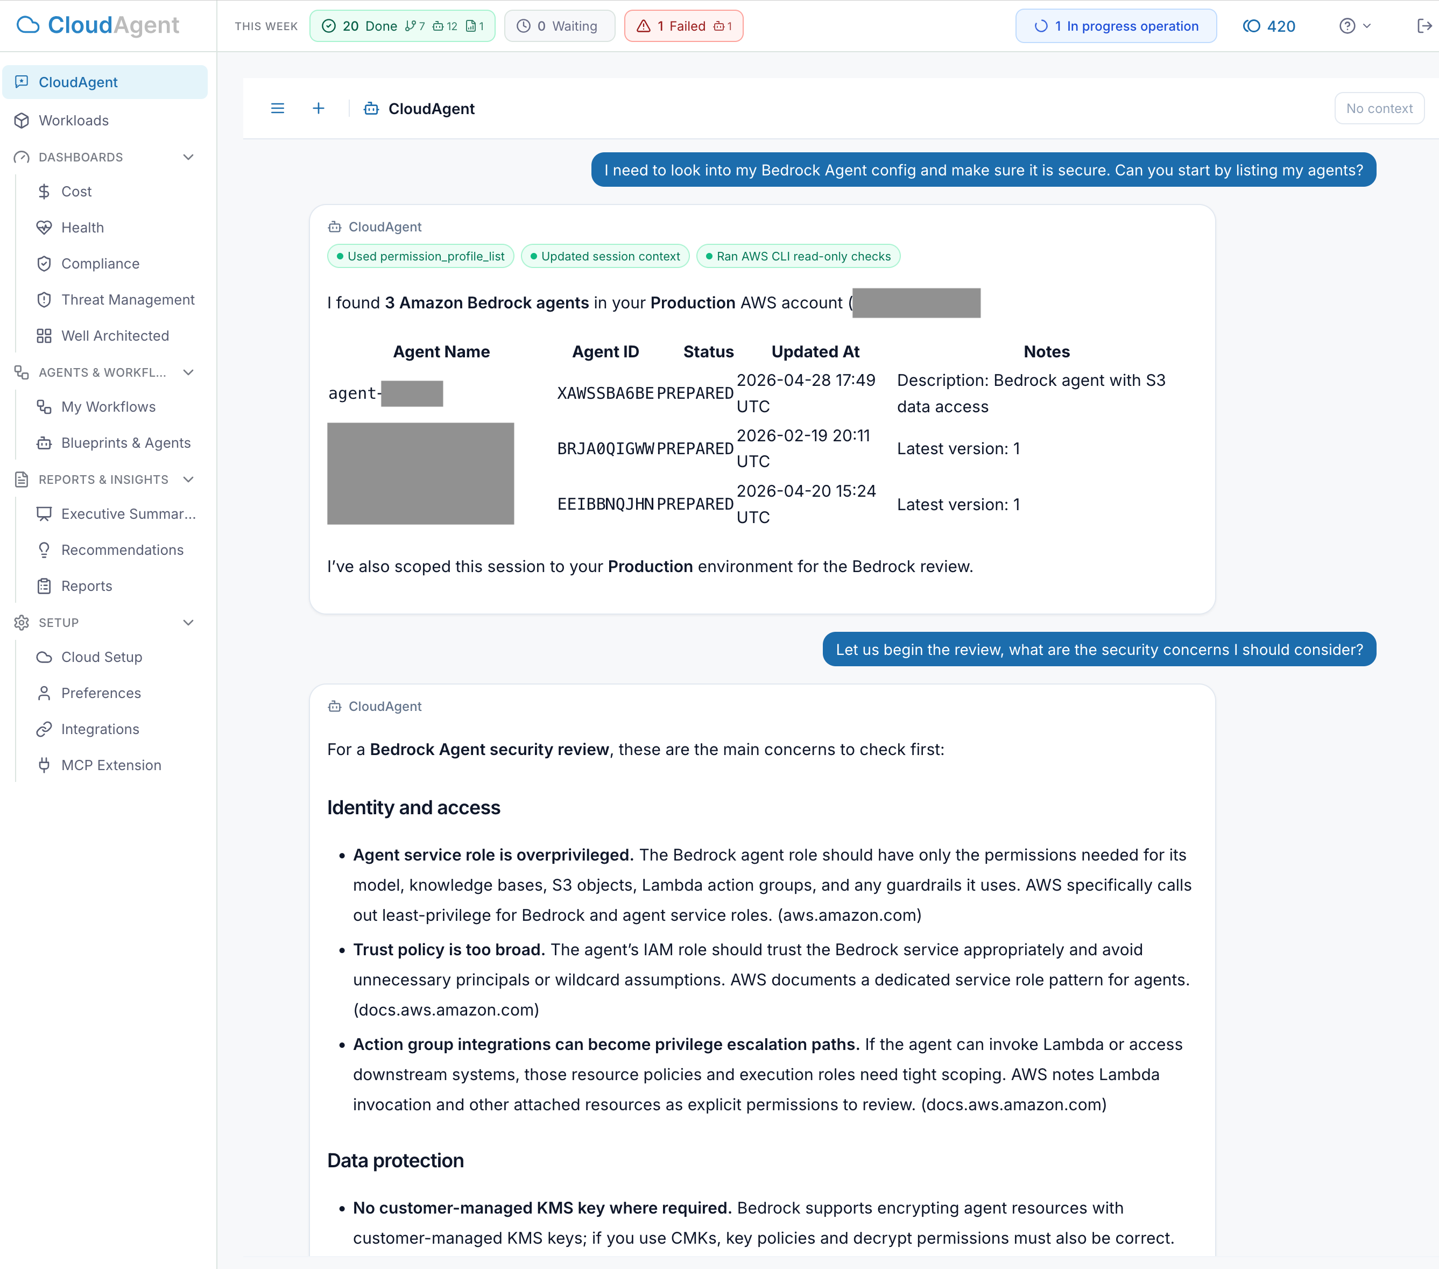Click the Reports clipboard icon
This screenshot has width=1439, height=1269.
point(44,586)
